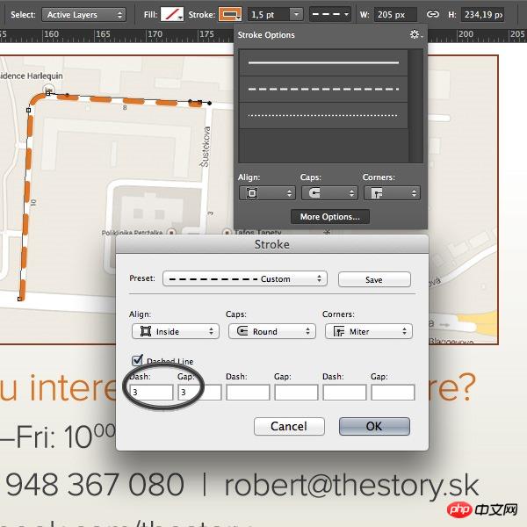
Task: Click the stroke width field showing 1,5 pt
Action: [x=269, y=15]
